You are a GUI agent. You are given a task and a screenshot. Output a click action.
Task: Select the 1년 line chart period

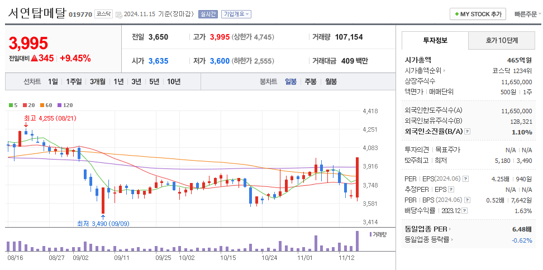tap(118, 82)
